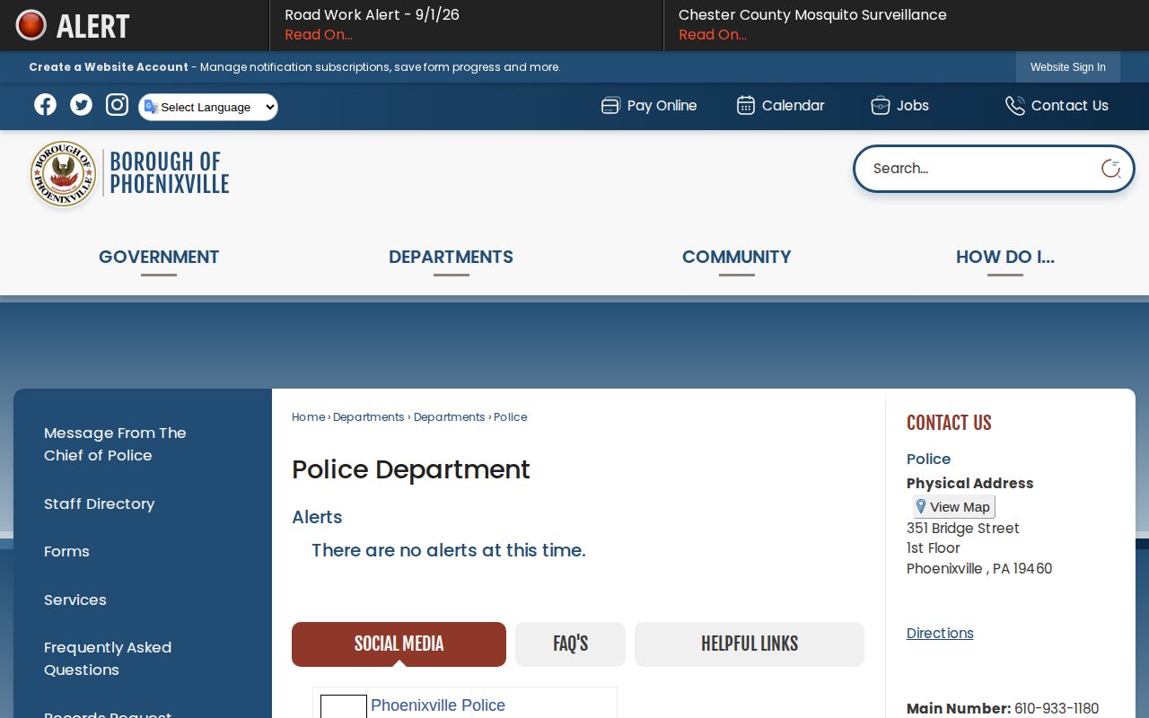Click the Website Sign In button
The width and height of the screenshot is (1149, 718).
(1068, 67)
